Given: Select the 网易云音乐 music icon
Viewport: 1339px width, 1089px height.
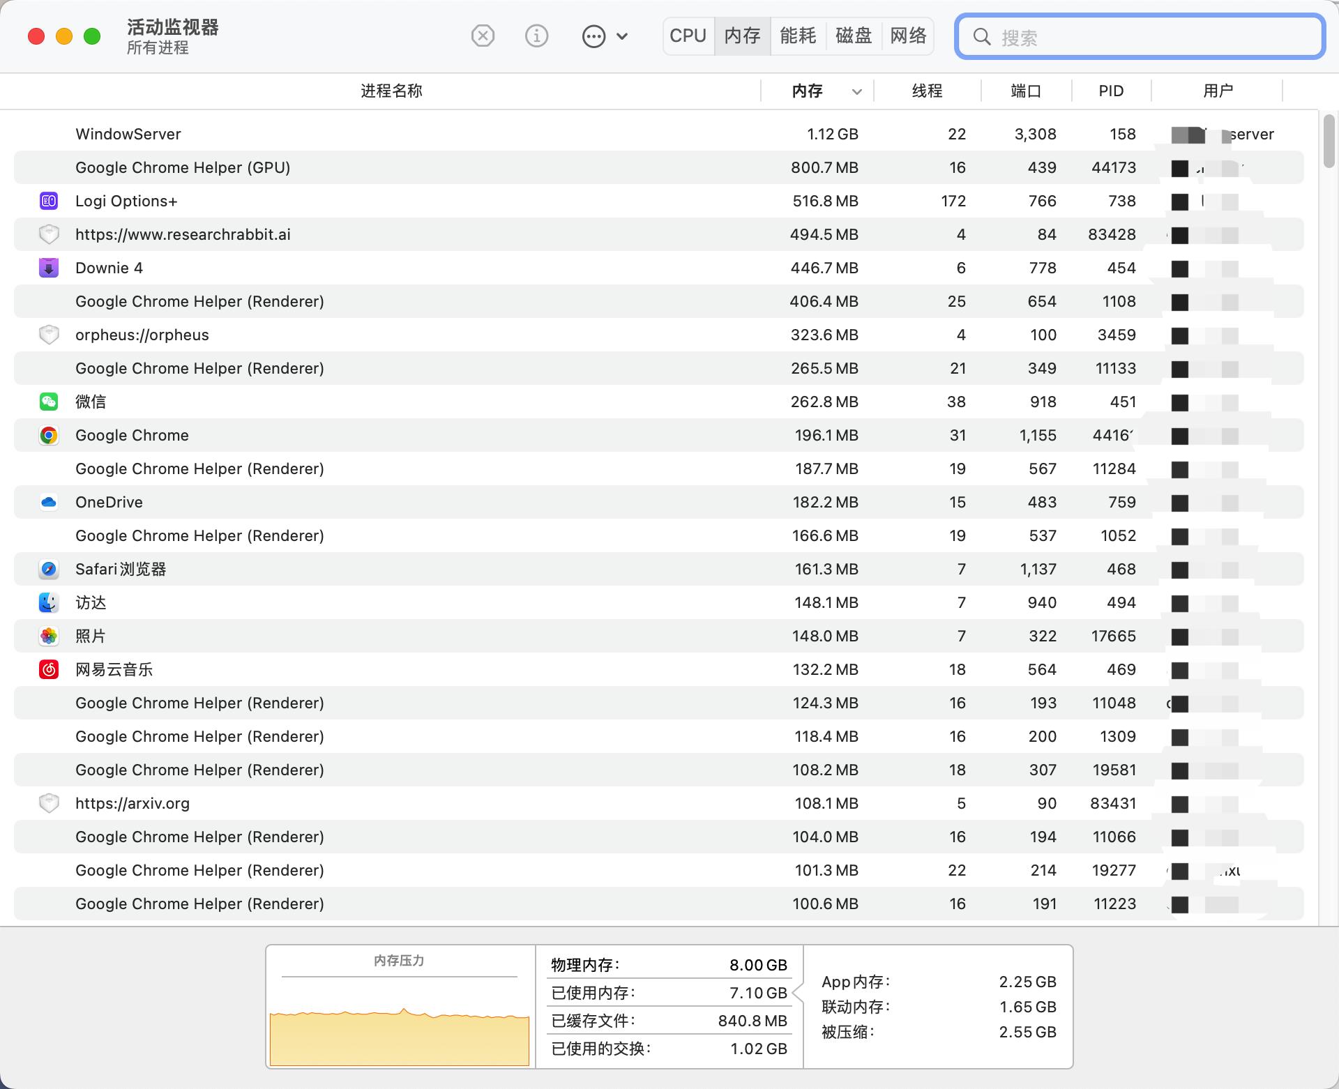Looking at the screenshot, I should [x=49, y=669].
